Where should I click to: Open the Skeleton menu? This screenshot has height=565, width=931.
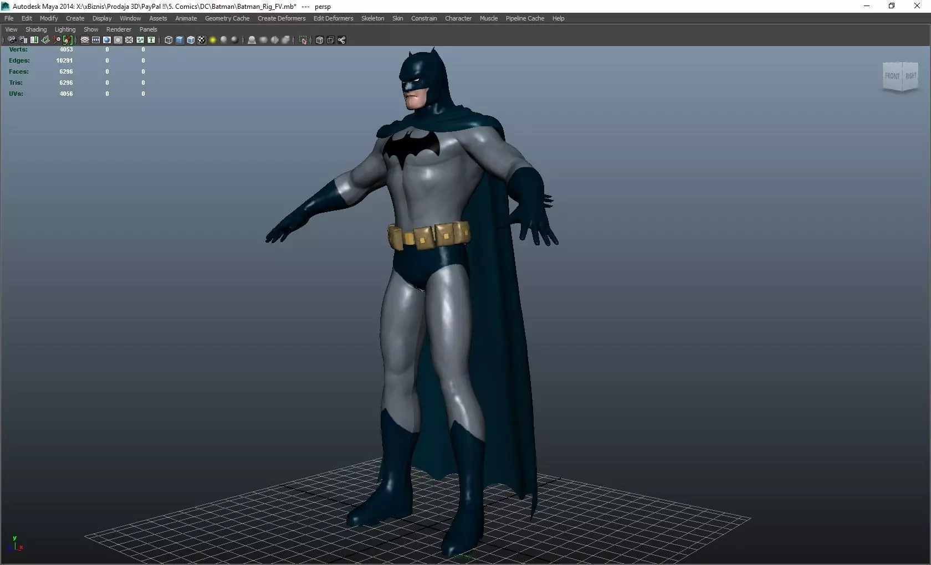pos(372,18)
